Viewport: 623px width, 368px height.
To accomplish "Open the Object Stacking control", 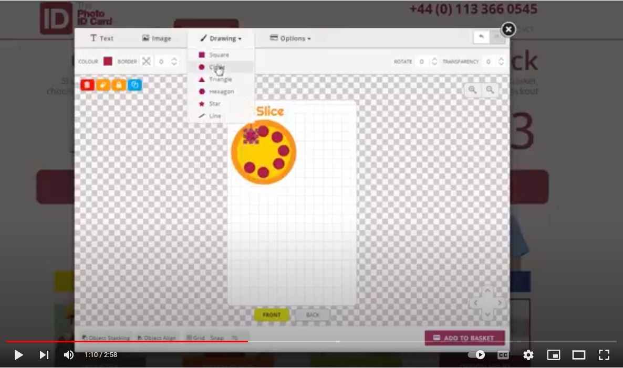I will (107, 338).
